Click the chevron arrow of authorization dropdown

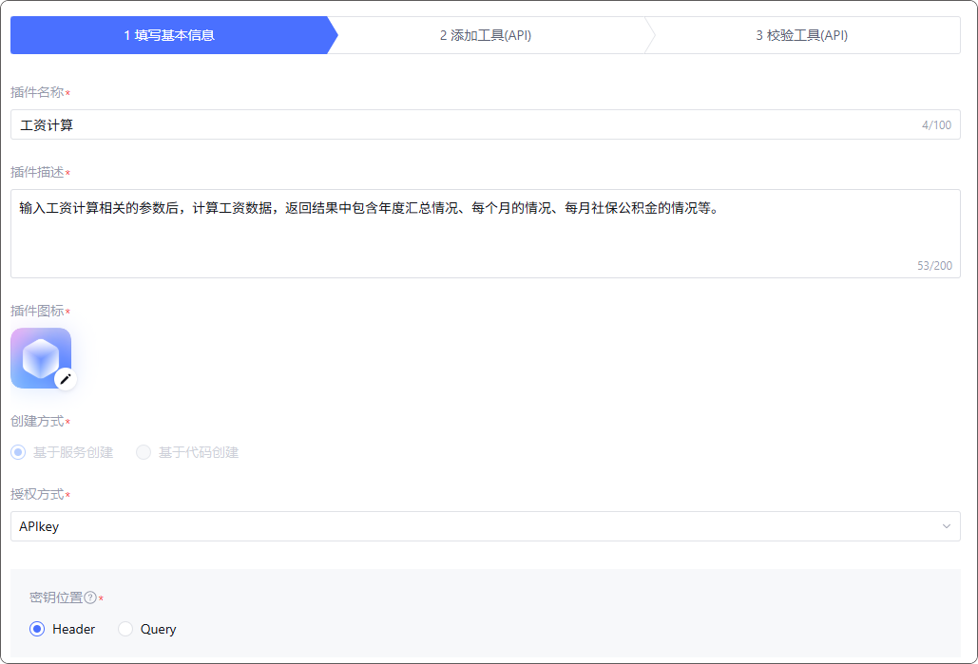(x=946, y=526)
